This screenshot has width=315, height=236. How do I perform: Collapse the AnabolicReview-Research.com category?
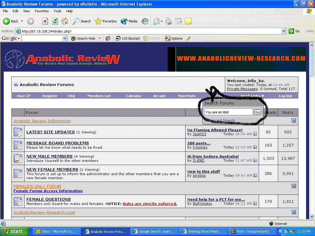click(x=294, y=212)
